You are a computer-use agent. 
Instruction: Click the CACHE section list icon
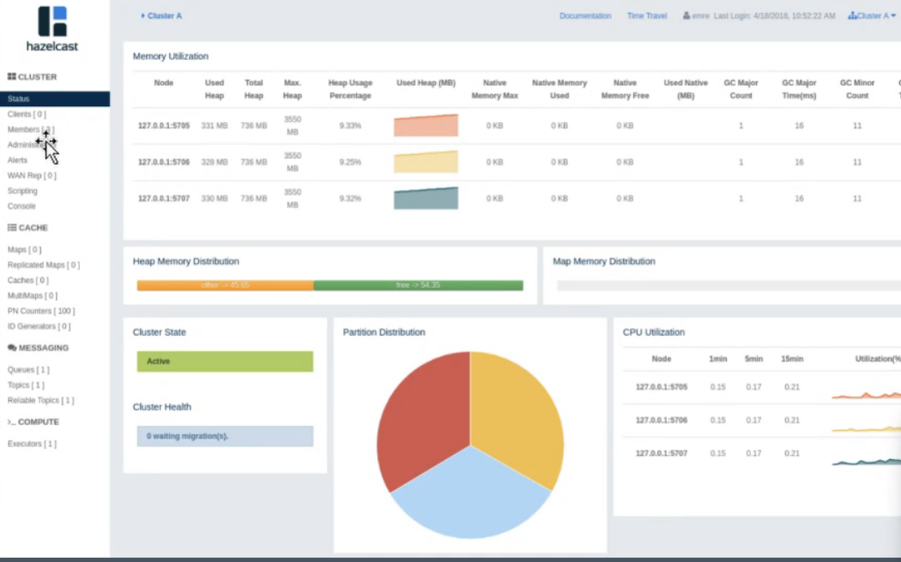point(11,228)
